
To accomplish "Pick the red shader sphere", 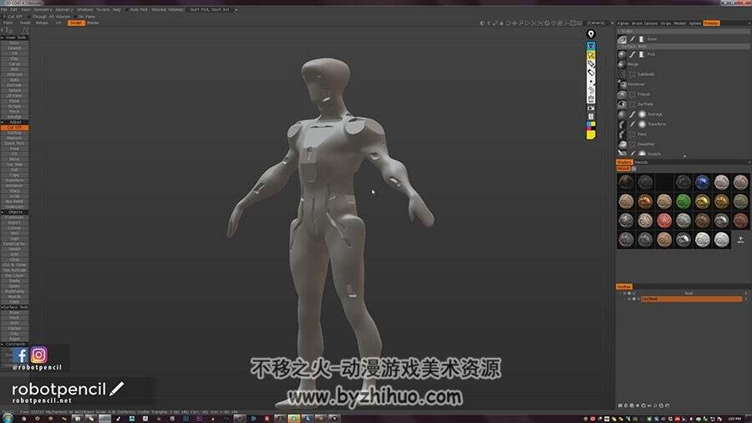I will pyautogui.click(x=664, y=221).
